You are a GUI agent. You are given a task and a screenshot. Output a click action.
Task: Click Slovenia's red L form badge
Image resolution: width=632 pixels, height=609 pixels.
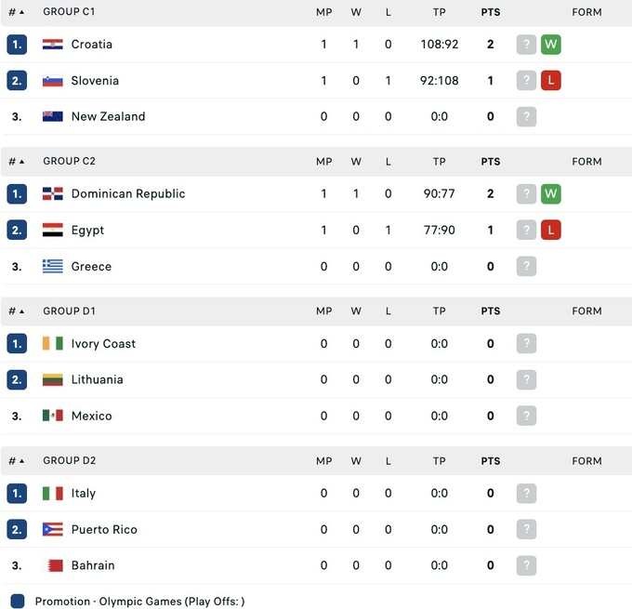point(551,81)
